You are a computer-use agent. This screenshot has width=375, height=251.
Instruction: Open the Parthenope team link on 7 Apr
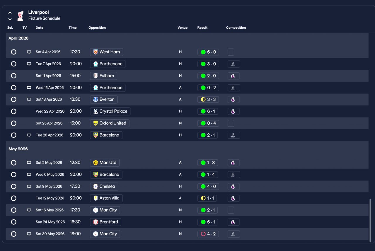pyautogui.click(x=108, y=64)
